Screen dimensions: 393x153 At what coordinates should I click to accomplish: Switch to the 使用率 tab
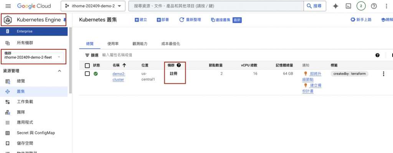coord(113,44)
